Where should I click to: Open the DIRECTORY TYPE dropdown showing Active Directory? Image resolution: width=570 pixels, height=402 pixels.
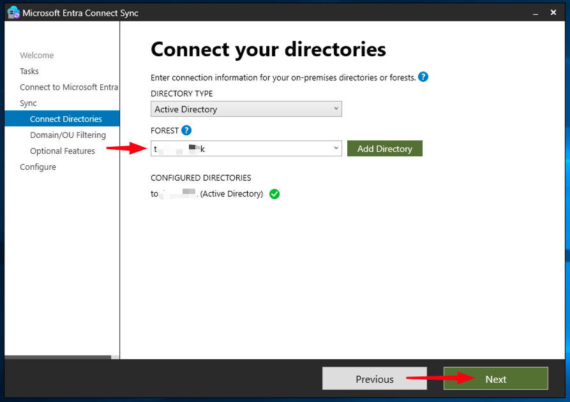(246, 109)
